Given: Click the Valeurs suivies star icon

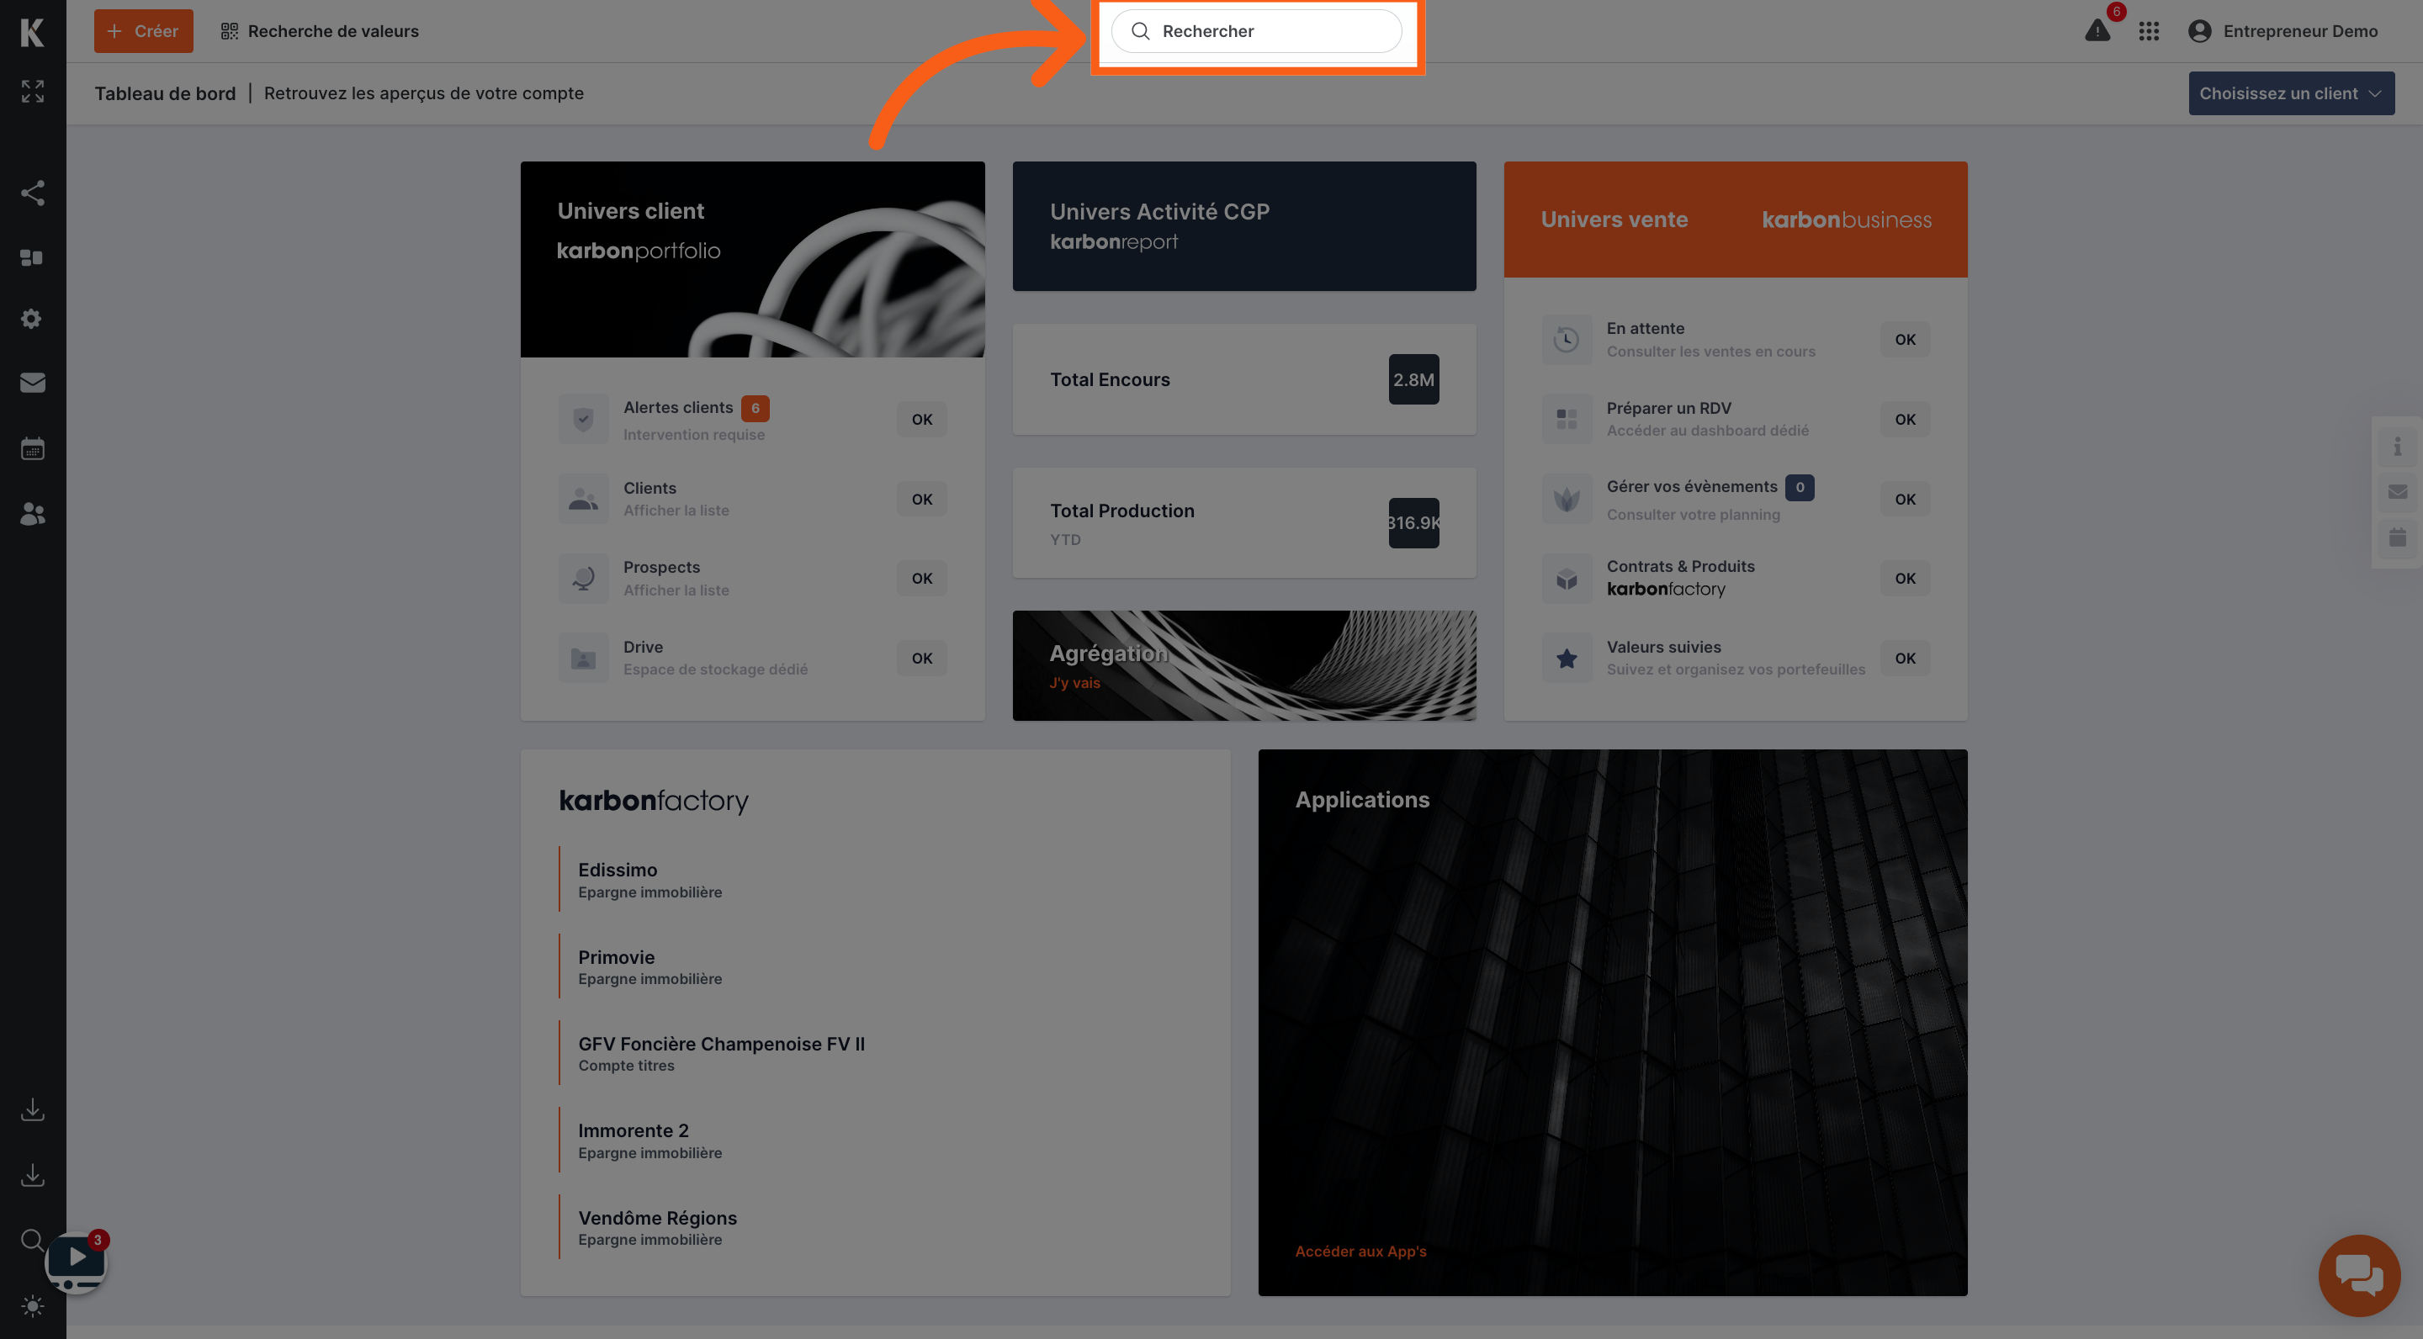Looking at the screenshot, I should (x=1566, y=659).
